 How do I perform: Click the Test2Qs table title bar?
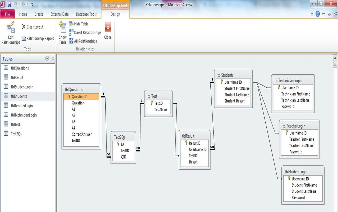tap(123, 137)
